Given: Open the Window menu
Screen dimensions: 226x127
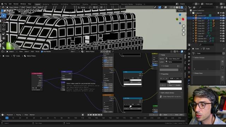Looking at the screenshot, I should tap(23, 4).
